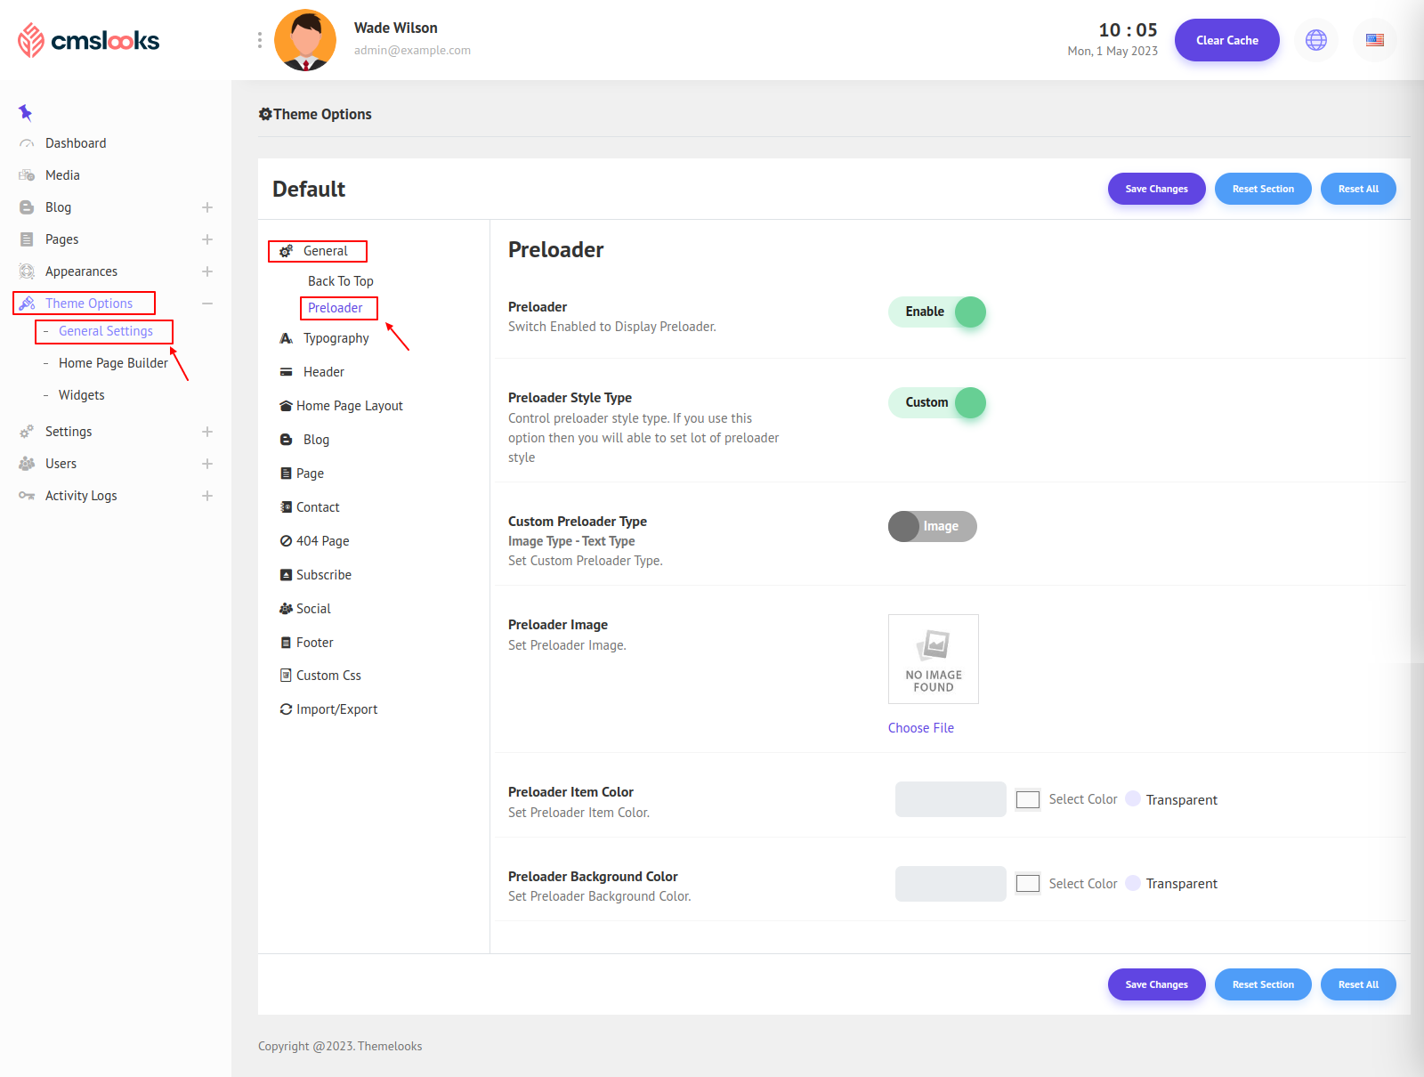Expand the Settings sidebar submenu

(x=207, y=432)
